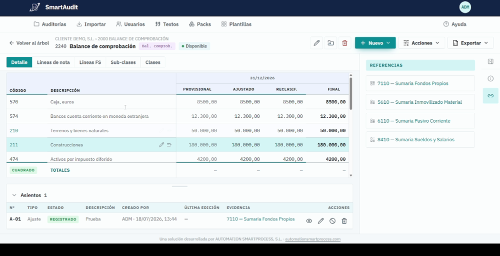The image size is (500, 256).
Task: Click the Disponible status badge
Action: (194, 46)
